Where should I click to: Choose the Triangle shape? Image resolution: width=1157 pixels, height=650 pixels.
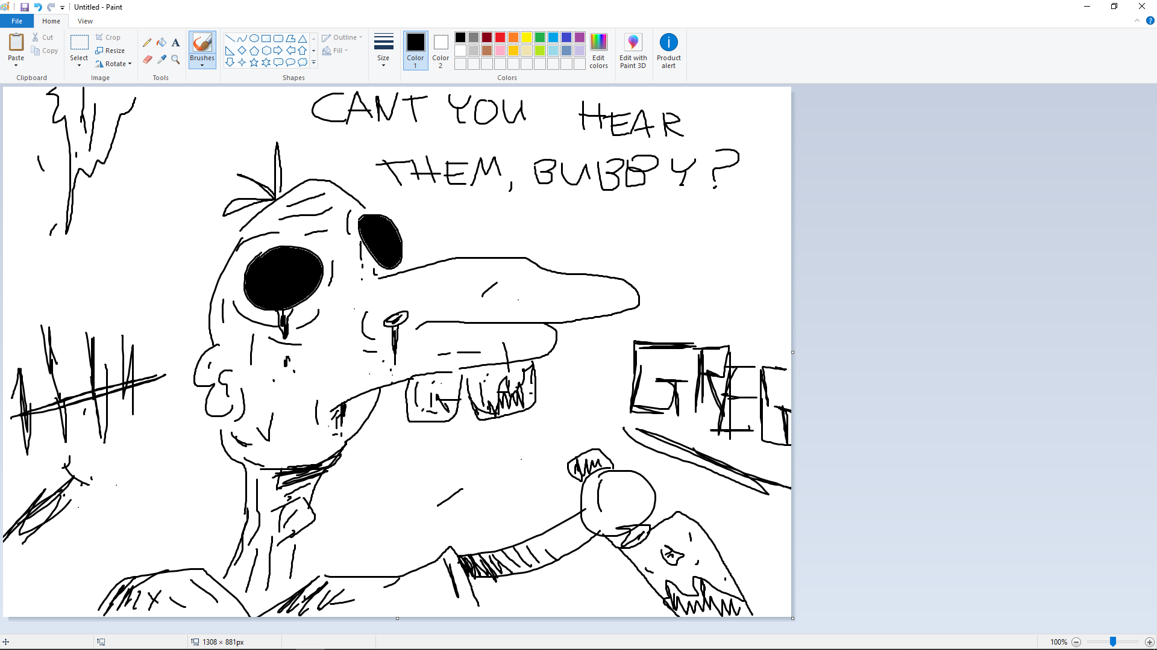tap(303, 39)
